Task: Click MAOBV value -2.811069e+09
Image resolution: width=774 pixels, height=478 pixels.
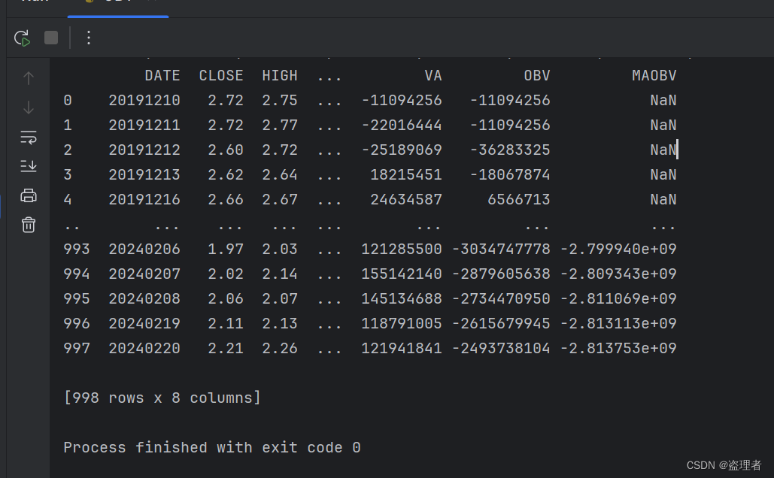Action: pyautogui.click(x=618, y=298)
